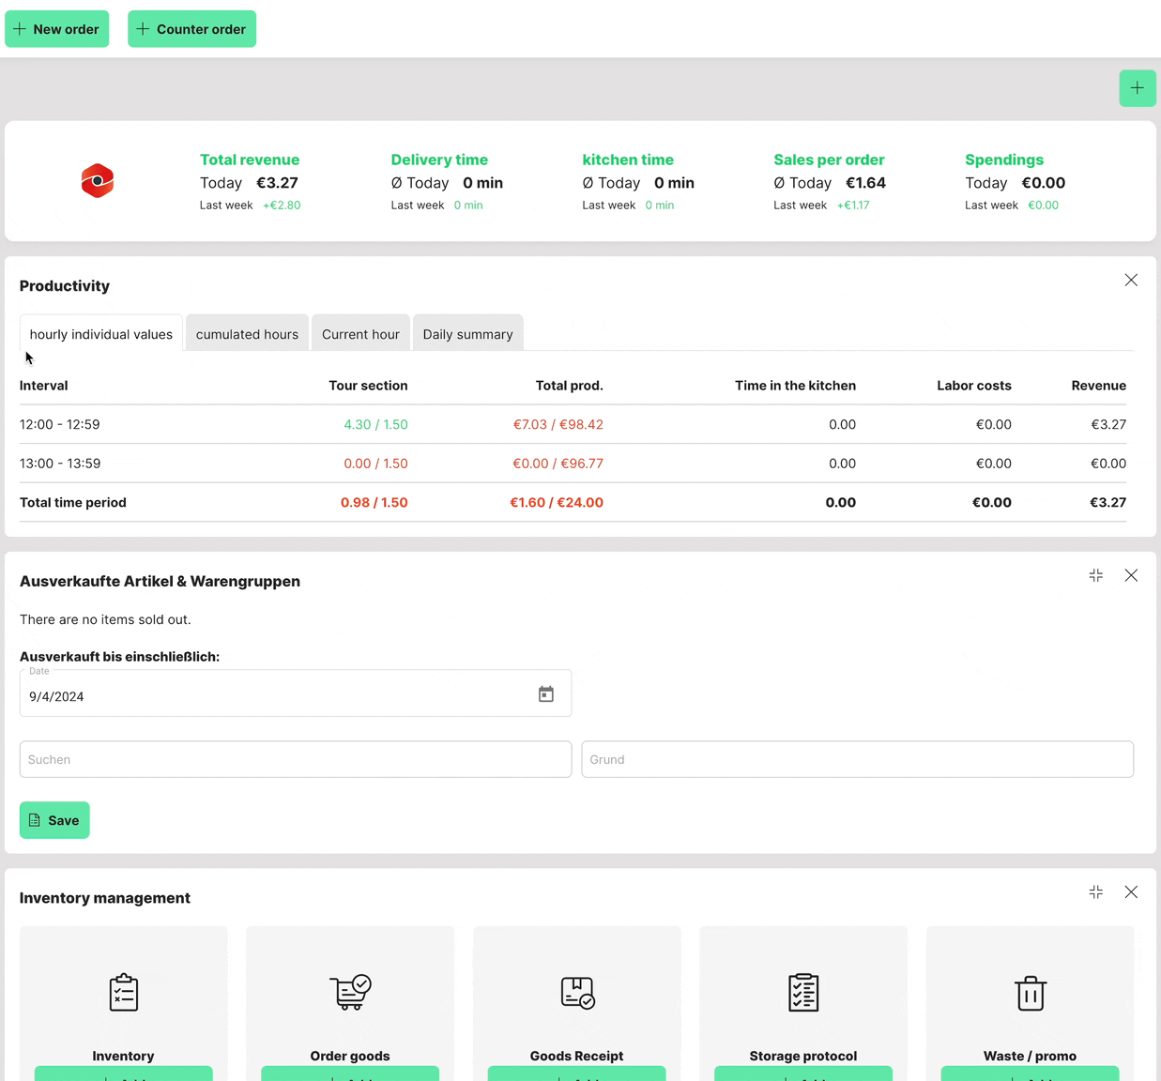
Task: Close the Productivity panel
Action: pyautogui.click(x=1131, y=281)
